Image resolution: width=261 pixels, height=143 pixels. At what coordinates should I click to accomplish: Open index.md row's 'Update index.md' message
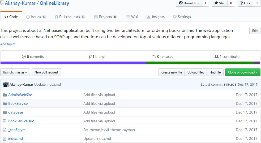click(x=97, y=139)
